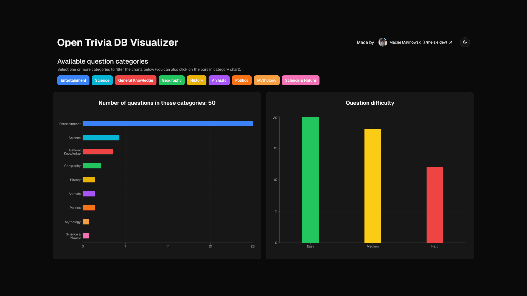
Task: Click the Open Trivia DB Visualizer title
Action: click(x=117, y=42)
